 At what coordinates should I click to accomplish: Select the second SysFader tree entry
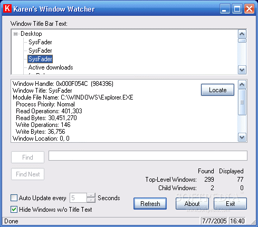click(x=40, y=51)
